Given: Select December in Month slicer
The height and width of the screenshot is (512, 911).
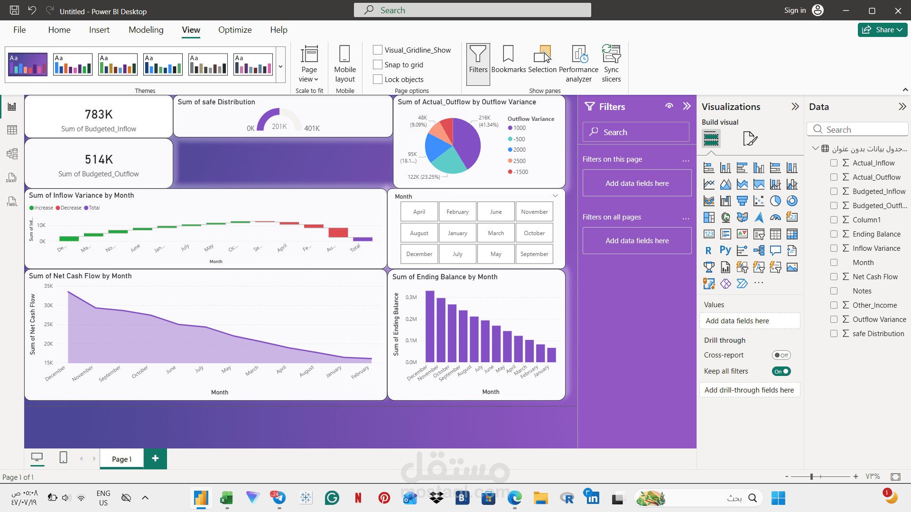Looking at the screenshot, I should tap(419, 254).
